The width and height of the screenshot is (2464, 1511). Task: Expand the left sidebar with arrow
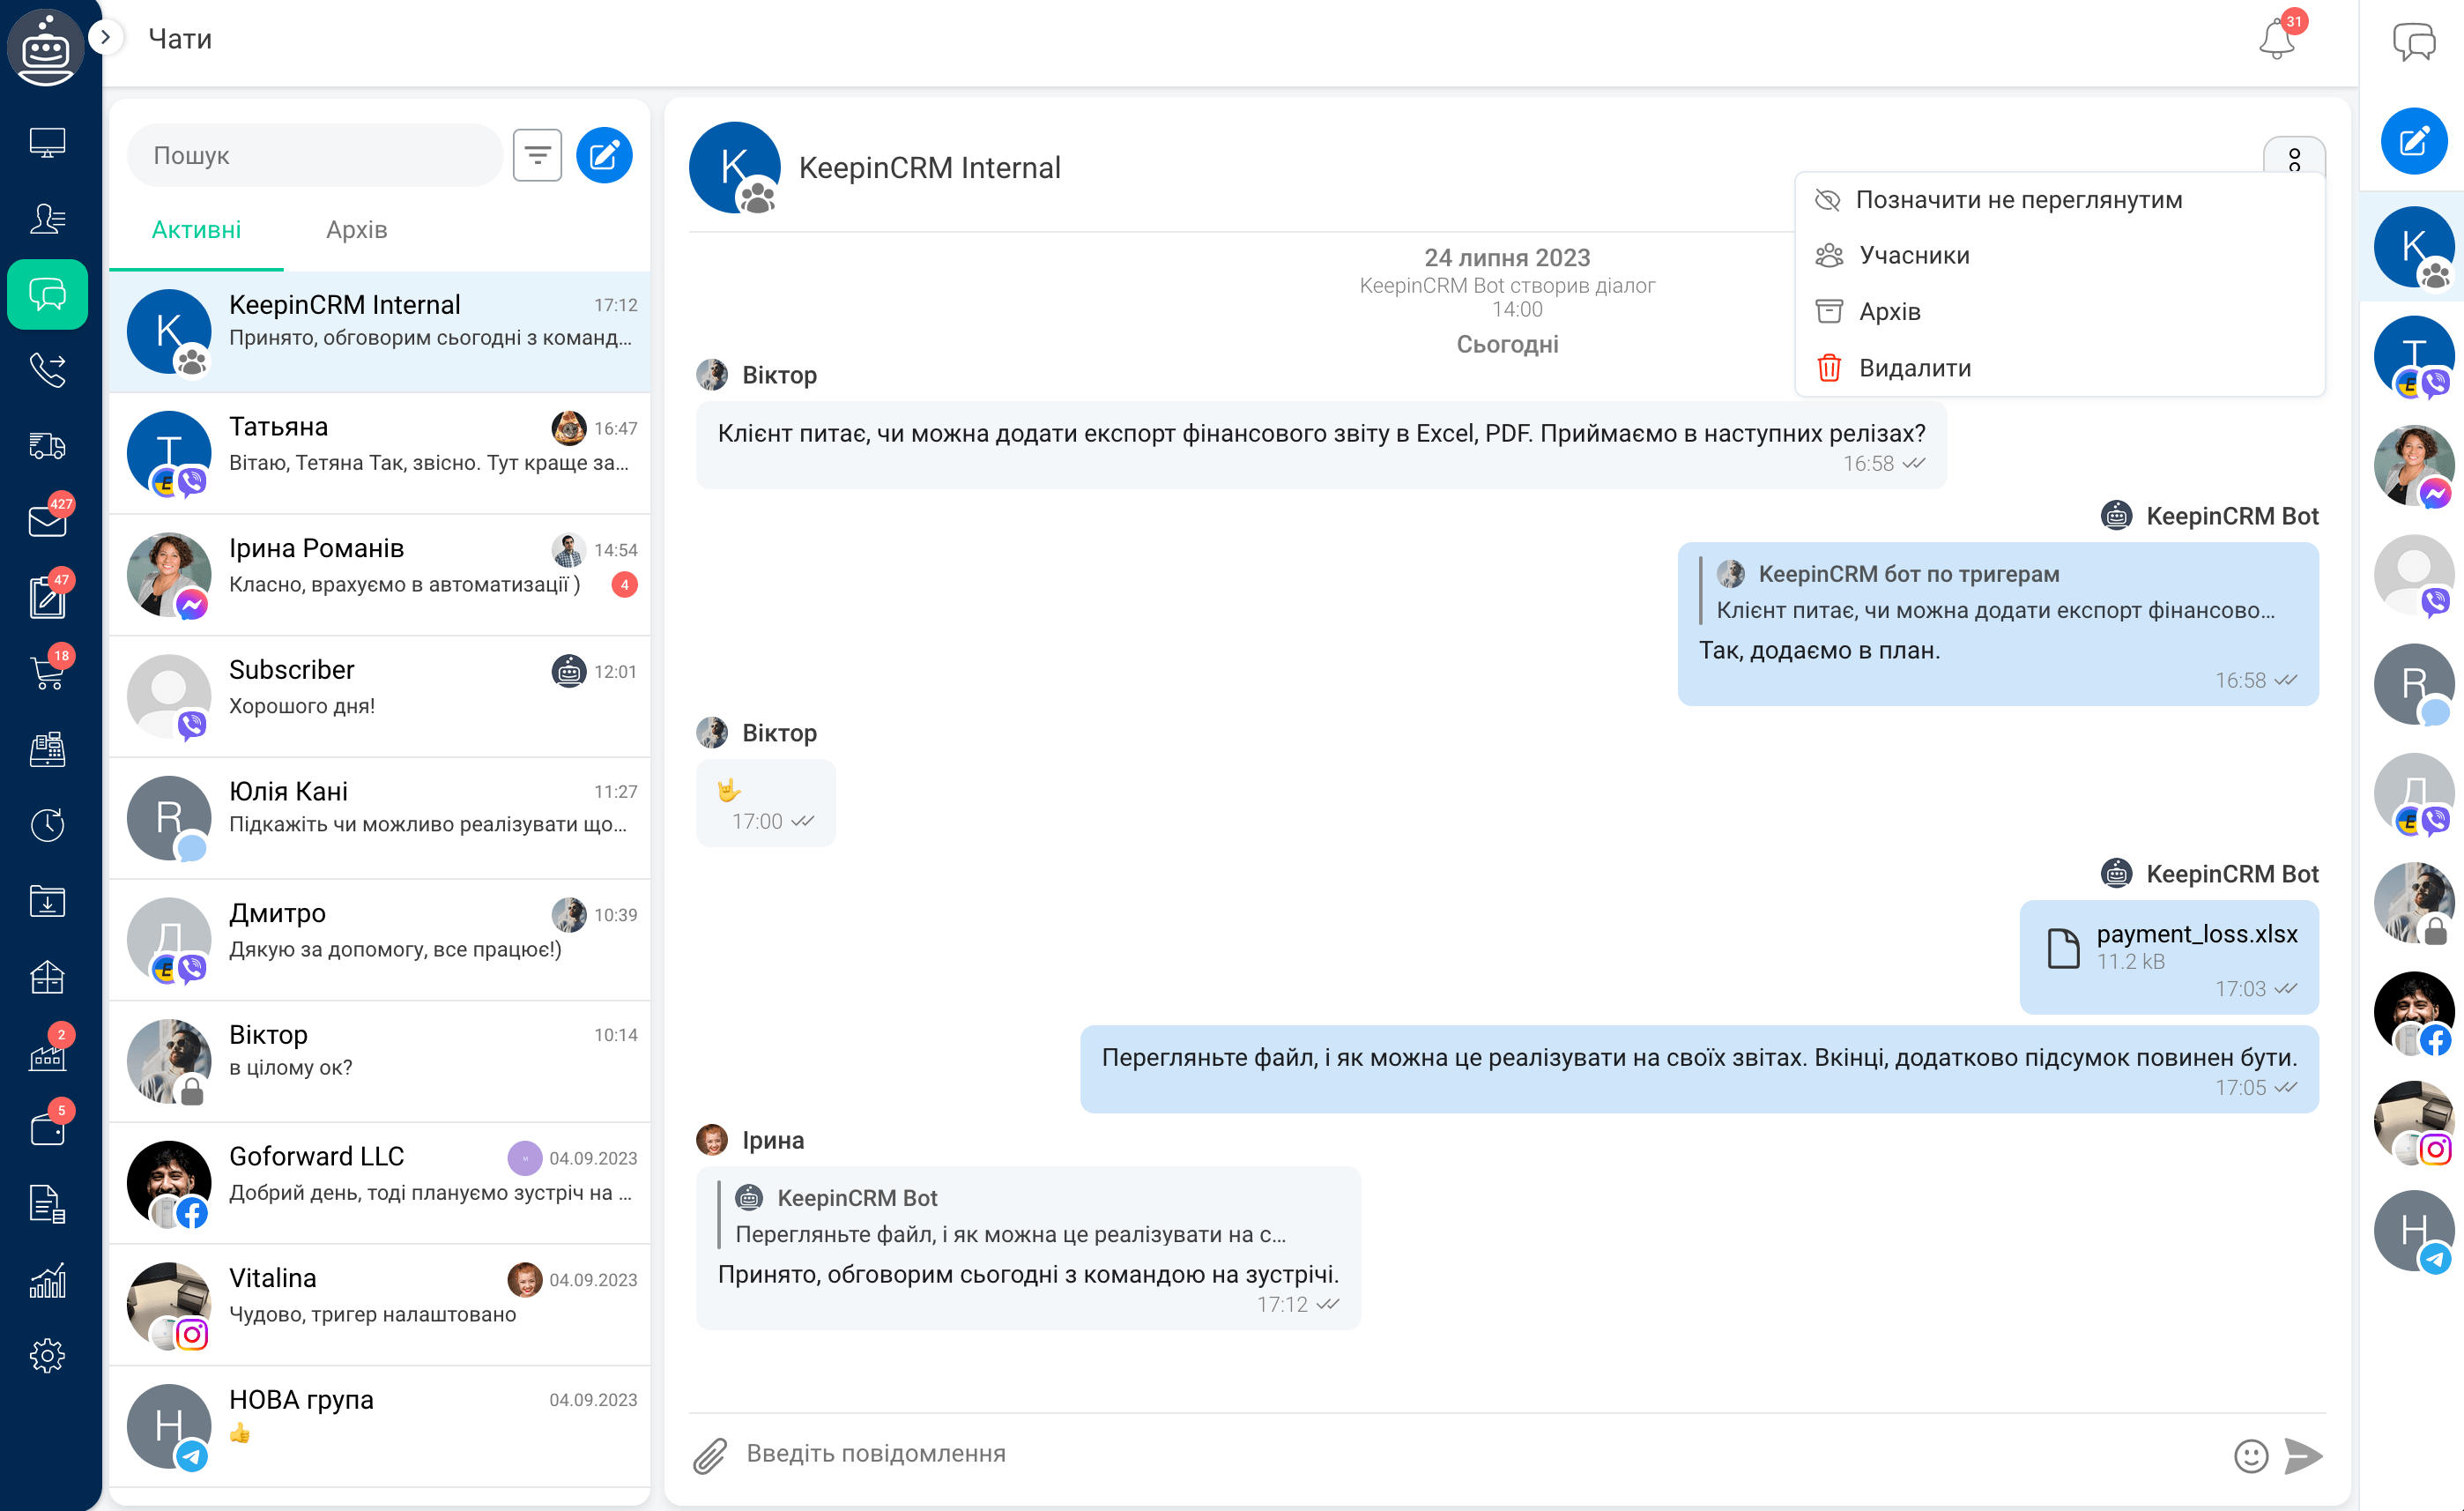pyautogui.click(x=105, y=38)
